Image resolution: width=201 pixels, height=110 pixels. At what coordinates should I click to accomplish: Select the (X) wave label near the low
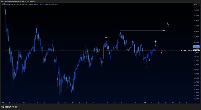coord(146,66)
